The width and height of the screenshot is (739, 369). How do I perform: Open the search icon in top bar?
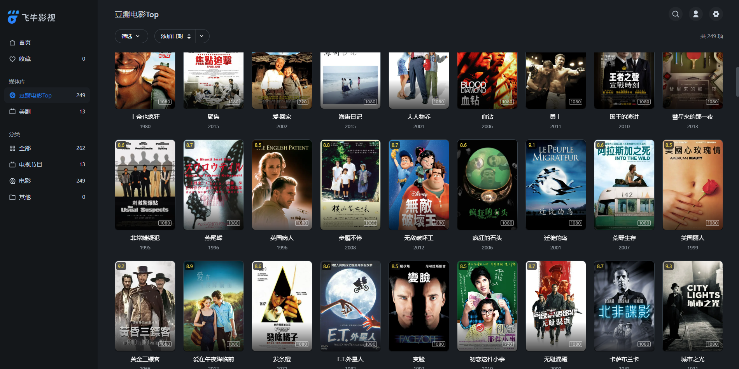676,14
